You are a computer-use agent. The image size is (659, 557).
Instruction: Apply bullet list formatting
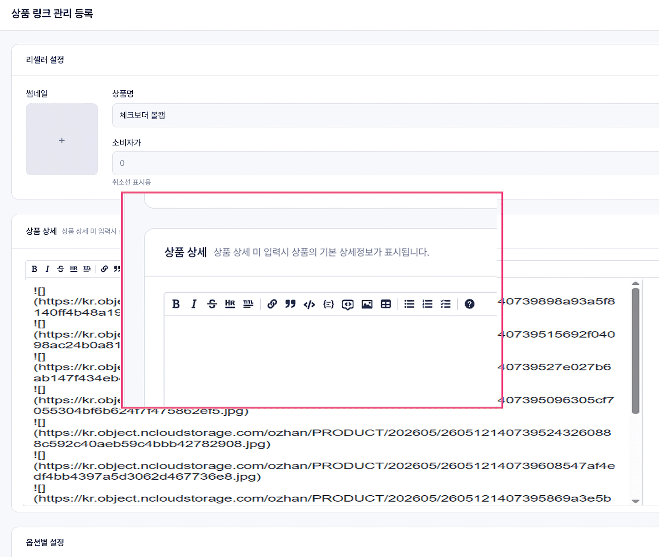tap(409, 304)
